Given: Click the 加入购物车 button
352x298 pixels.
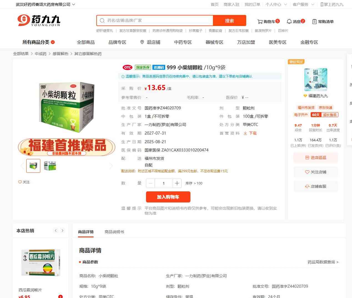Looking at the screenshot, I should point(168,197).
